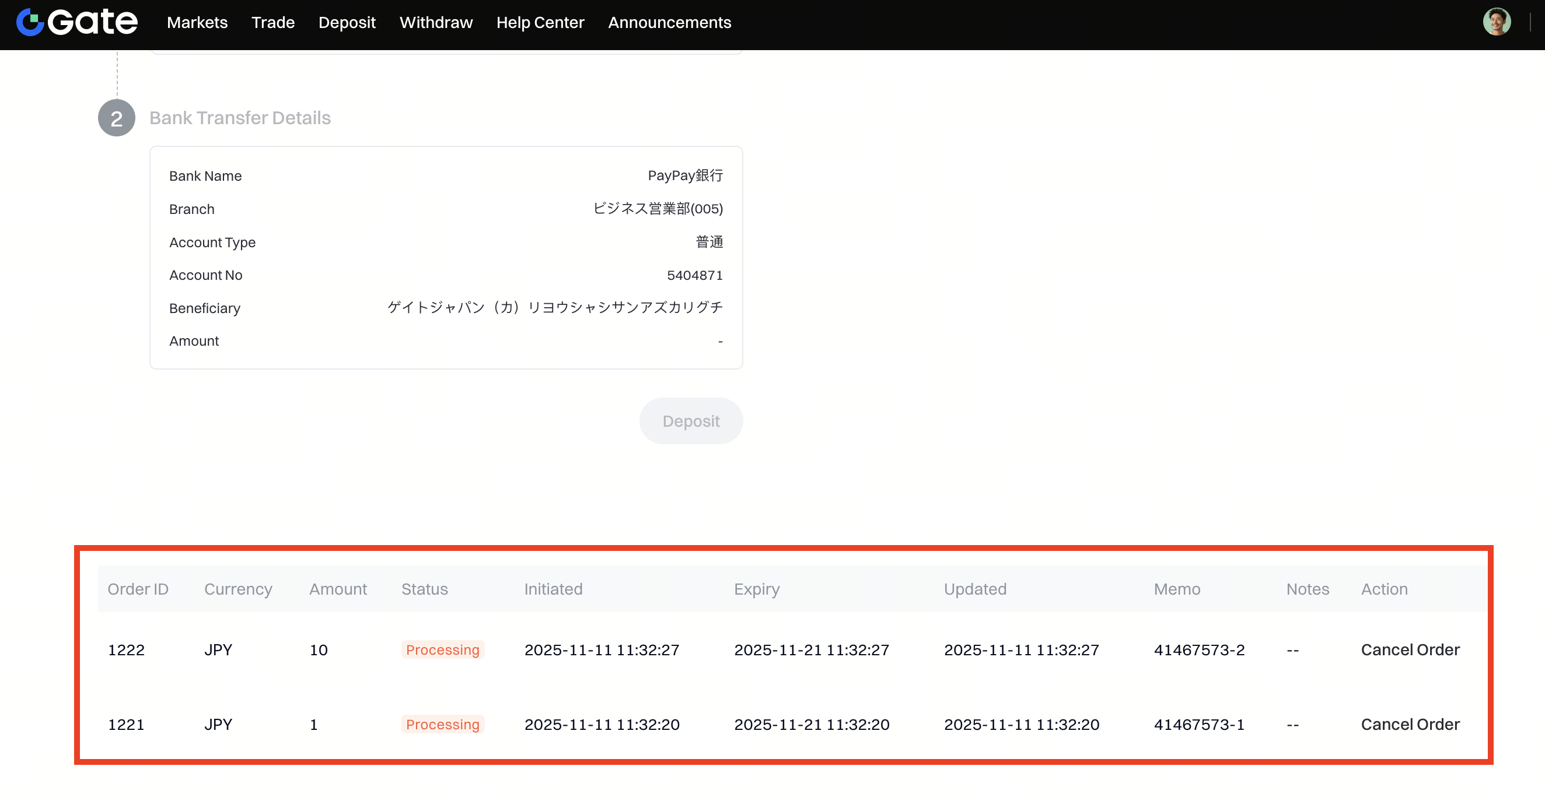Cancel Order for order 1221

point(1410,723)
